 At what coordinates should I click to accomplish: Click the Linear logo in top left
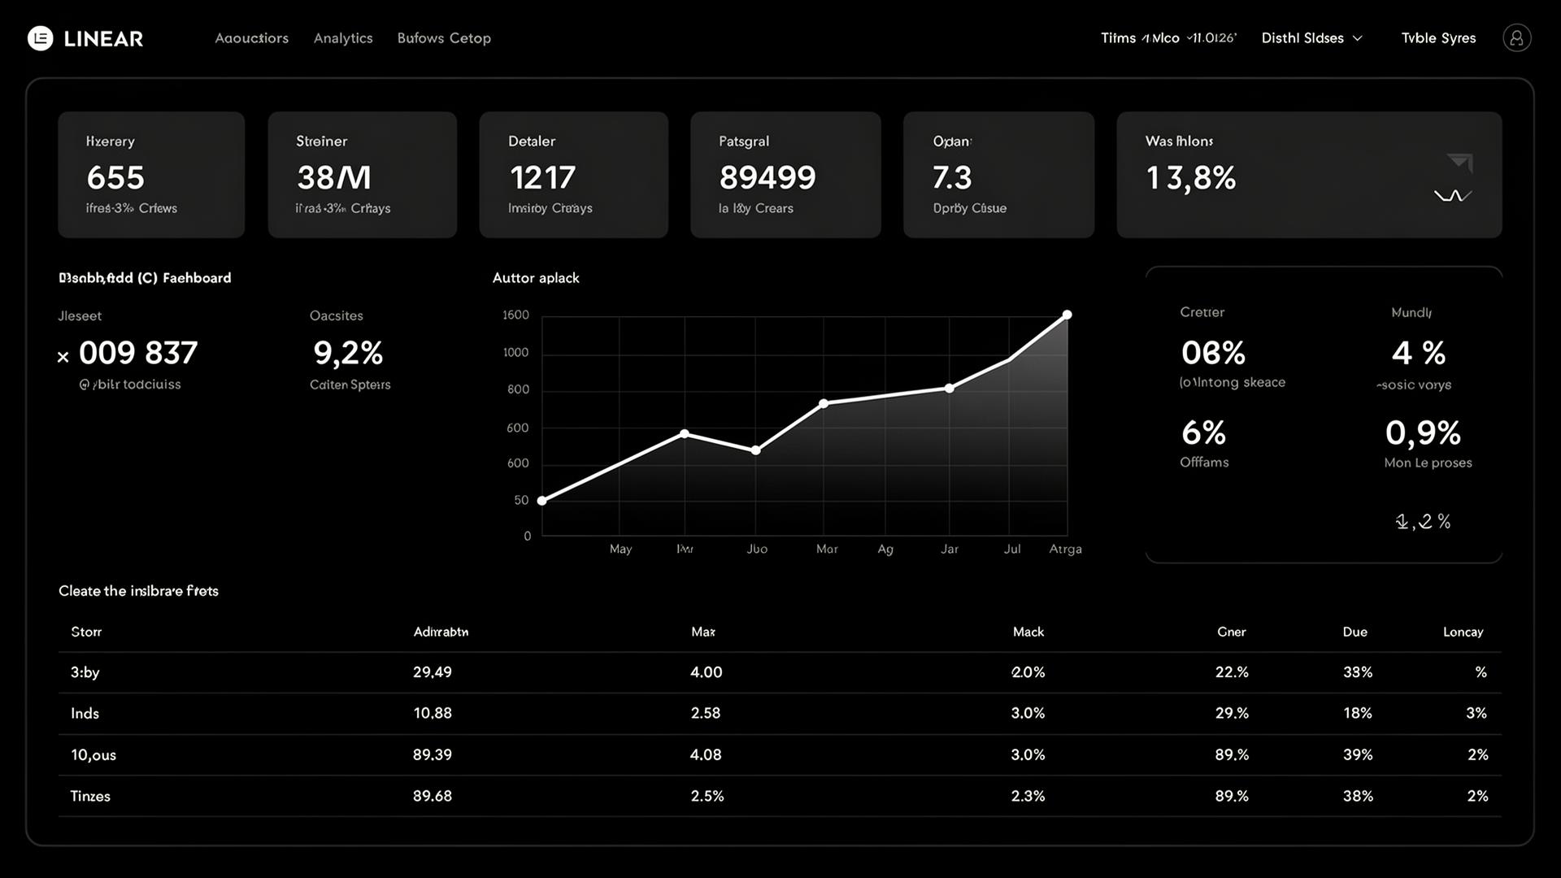[85, 37]
